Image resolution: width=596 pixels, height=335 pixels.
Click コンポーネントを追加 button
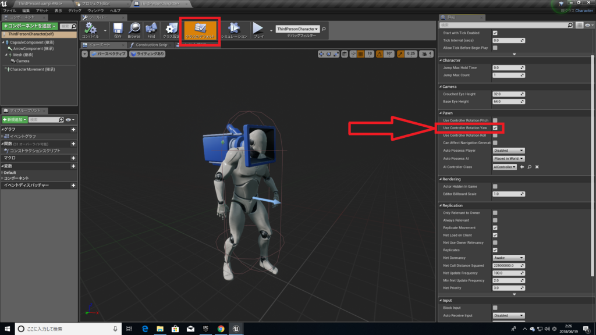pyautogui.click(x=30, y=26)
